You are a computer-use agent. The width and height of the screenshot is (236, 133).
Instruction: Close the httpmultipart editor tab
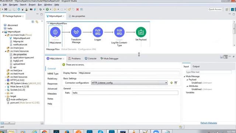click(63, 16)
